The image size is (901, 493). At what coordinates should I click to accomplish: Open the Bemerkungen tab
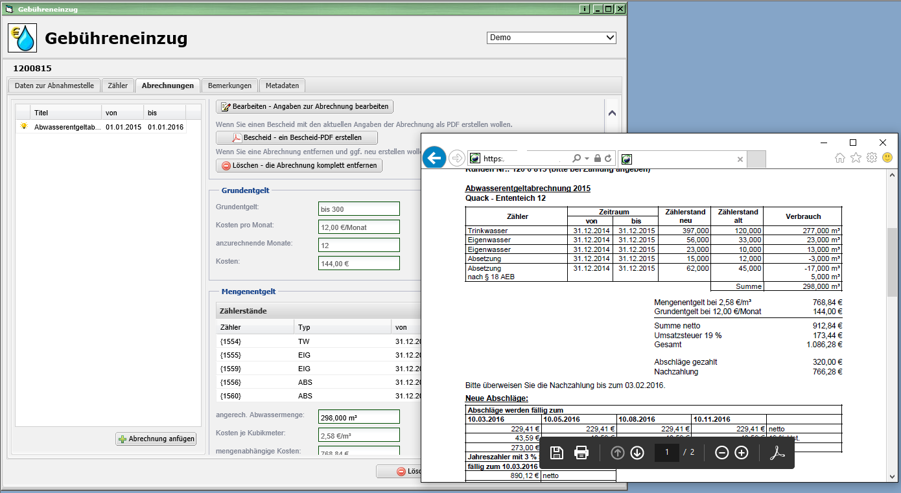point(229,86)
